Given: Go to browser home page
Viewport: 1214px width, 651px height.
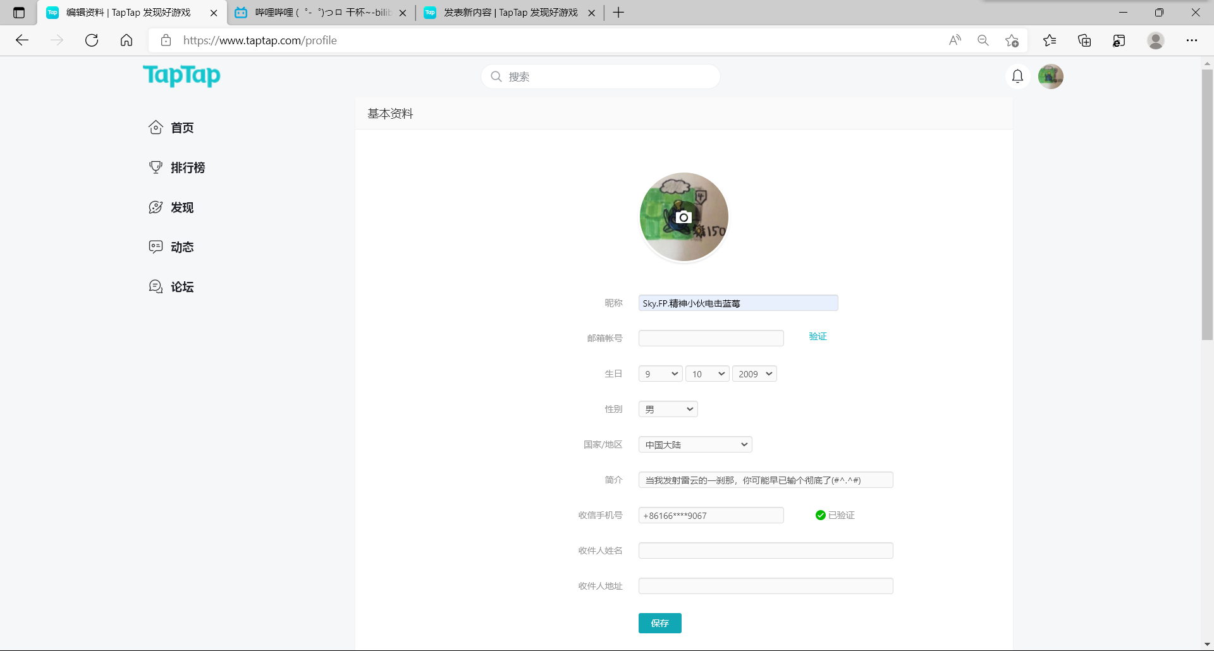Looking at the screenshot, I should [126, 40].
